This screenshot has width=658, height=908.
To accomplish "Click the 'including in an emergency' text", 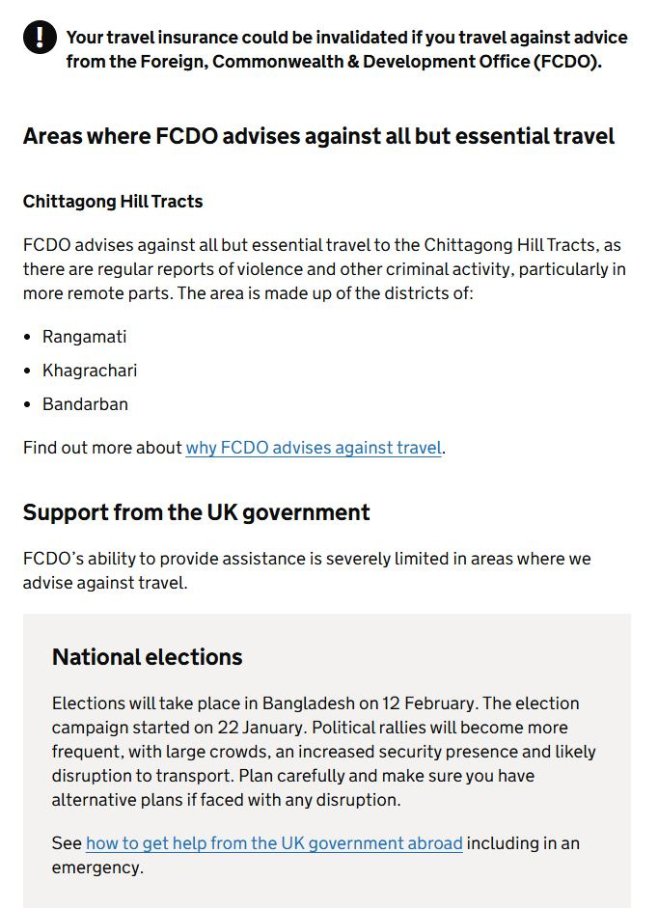I will pos(522,843).
